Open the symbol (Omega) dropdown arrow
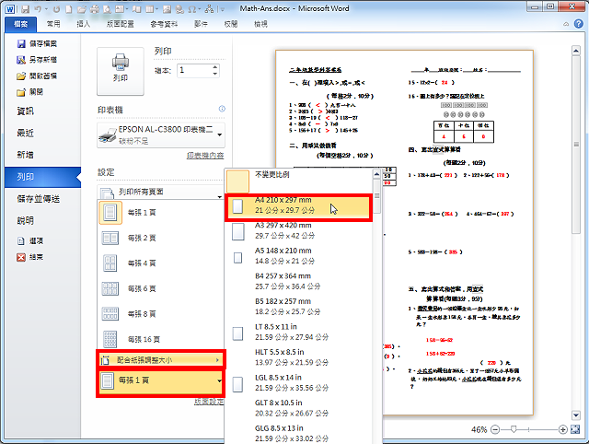589x444 pixels. [199, 9]
